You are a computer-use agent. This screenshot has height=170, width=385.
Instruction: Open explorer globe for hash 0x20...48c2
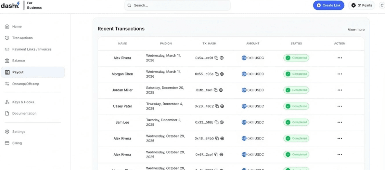tap(222, 106)
